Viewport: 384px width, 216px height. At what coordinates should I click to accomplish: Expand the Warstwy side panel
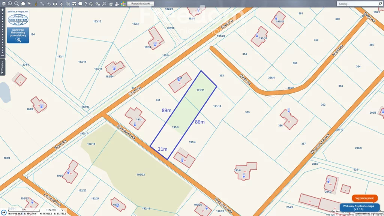[2, 67]
